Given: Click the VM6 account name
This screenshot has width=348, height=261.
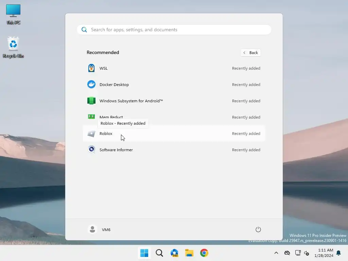Looking at the screenshot, I should click(x=106, y=229).
